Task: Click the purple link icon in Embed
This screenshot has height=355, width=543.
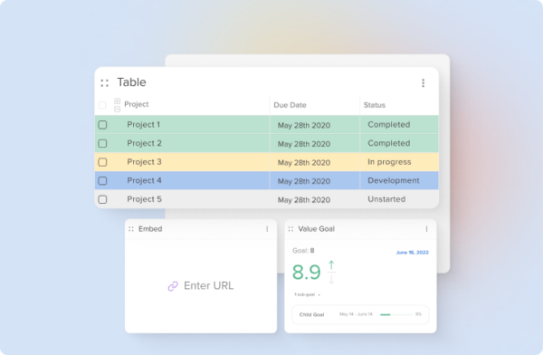Action: 173,286
